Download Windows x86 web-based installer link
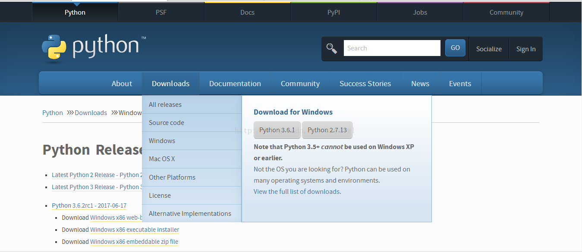 tap(116, 218)
